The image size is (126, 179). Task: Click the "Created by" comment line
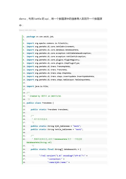point(44,96)
